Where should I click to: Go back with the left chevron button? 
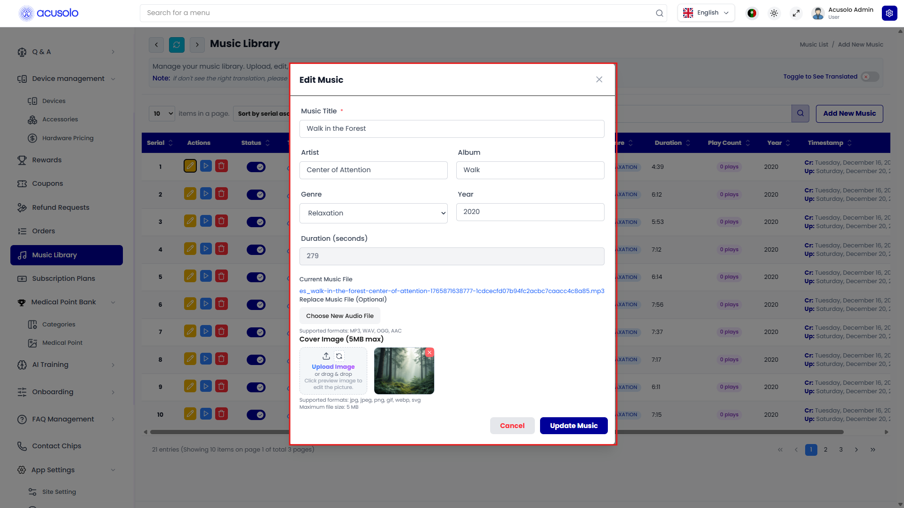tap(156, 45)
